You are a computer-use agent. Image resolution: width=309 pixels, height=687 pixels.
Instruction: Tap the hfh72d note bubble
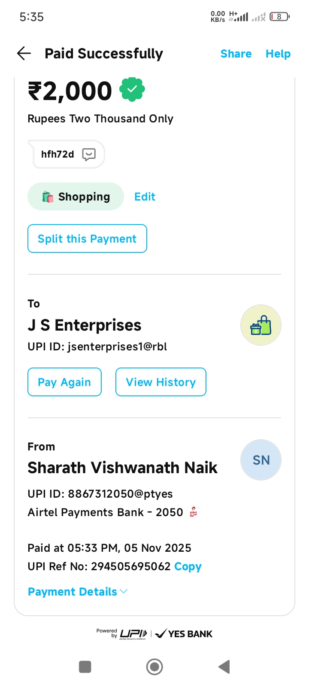tap(58, 154)
